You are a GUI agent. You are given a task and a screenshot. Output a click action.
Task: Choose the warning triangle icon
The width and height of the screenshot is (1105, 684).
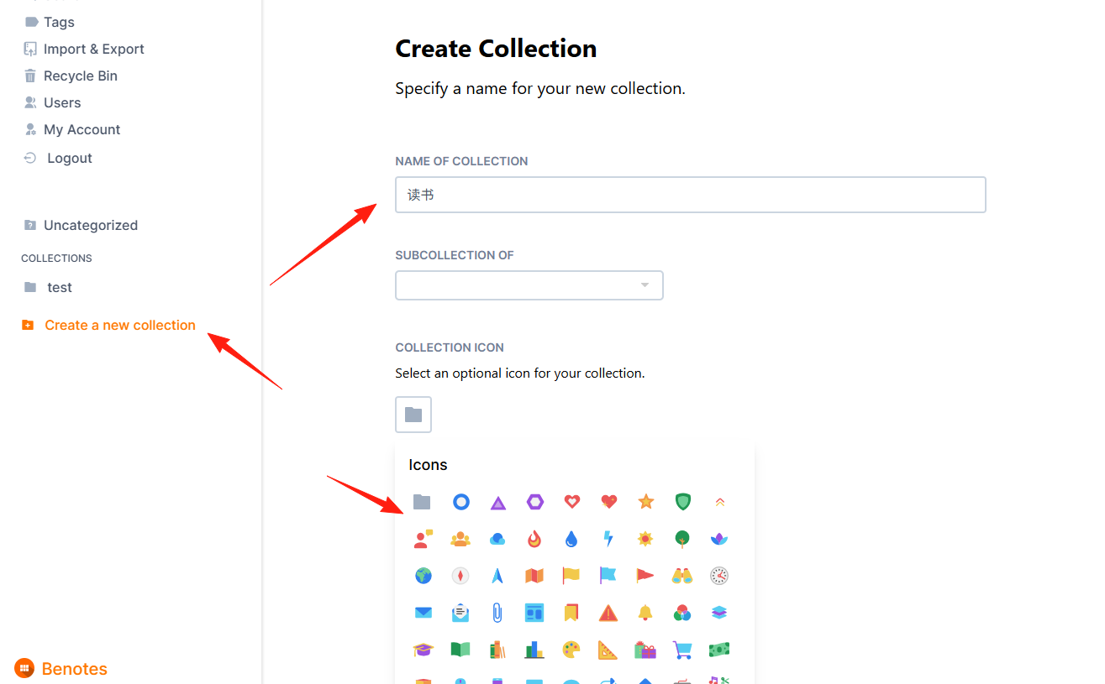(x=608, y=613)
